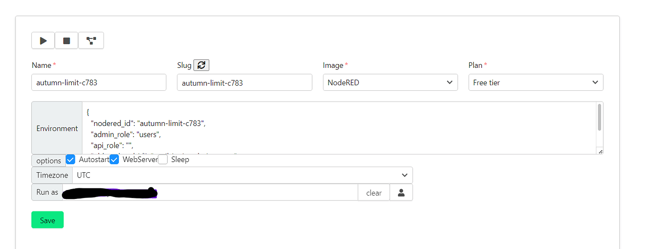Screen dimensions: 646x249
Task: Click the Environment textarea scrollbar thumb
Action: pos(600,117)
